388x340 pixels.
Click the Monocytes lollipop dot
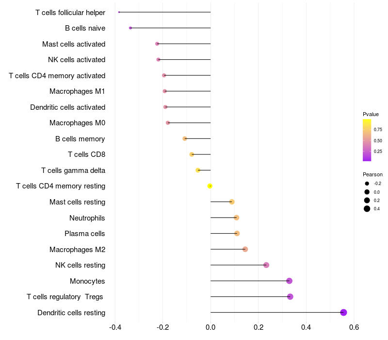(289, 281)
